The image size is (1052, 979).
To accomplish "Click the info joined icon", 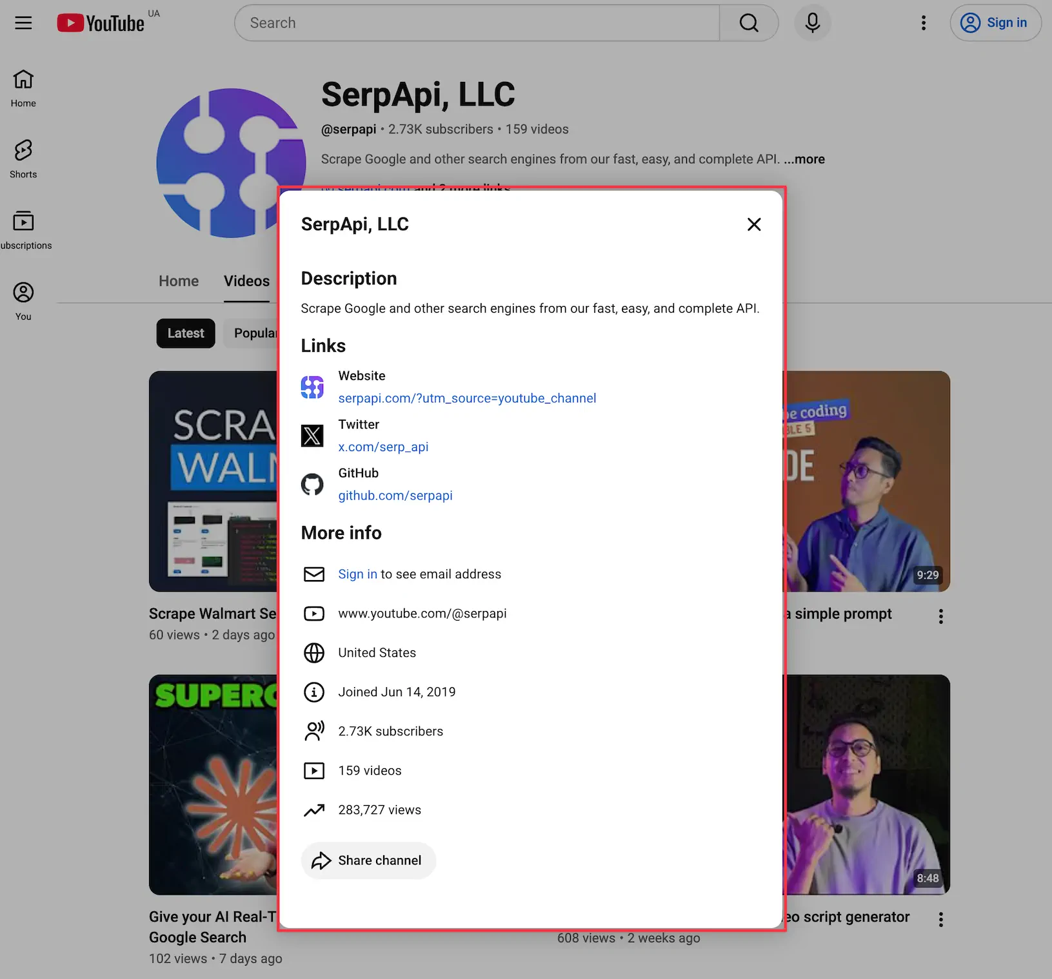I will tap(314, 692).
